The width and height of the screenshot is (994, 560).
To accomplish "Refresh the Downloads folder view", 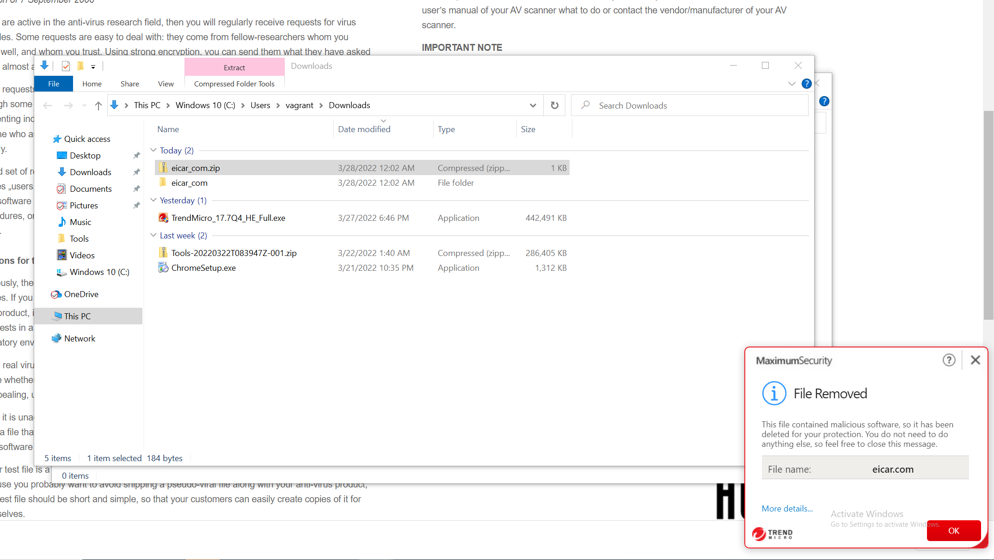I will [x=554, y=105].
